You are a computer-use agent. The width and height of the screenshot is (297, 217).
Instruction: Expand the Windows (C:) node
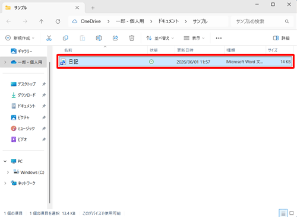click(x=8, y=173)
